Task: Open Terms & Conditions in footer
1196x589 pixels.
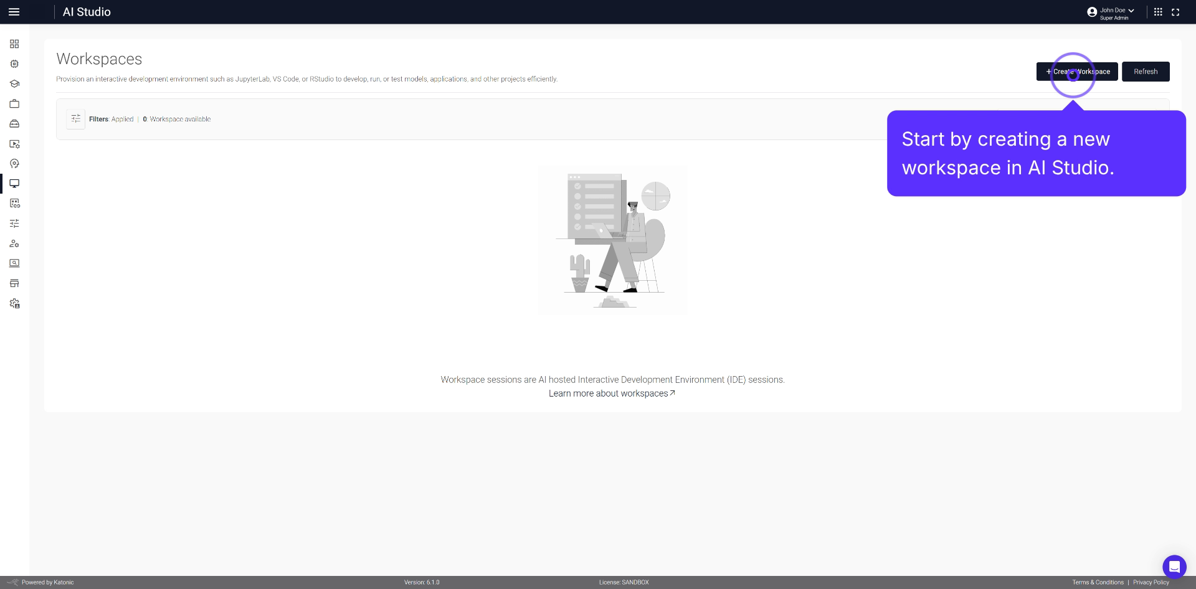Action: tap(1098, 582)
